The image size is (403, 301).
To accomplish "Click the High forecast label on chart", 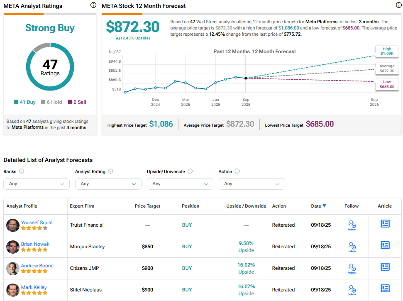I will point(387,51).
